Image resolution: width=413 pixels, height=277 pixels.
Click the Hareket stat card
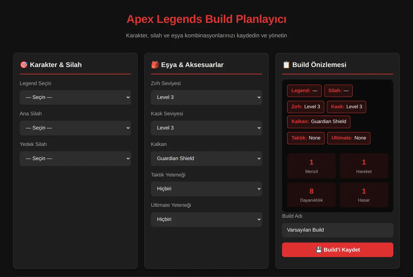[x=364, y=166]
